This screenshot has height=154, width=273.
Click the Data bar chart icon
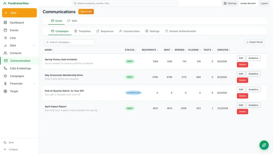click(5, 46)
